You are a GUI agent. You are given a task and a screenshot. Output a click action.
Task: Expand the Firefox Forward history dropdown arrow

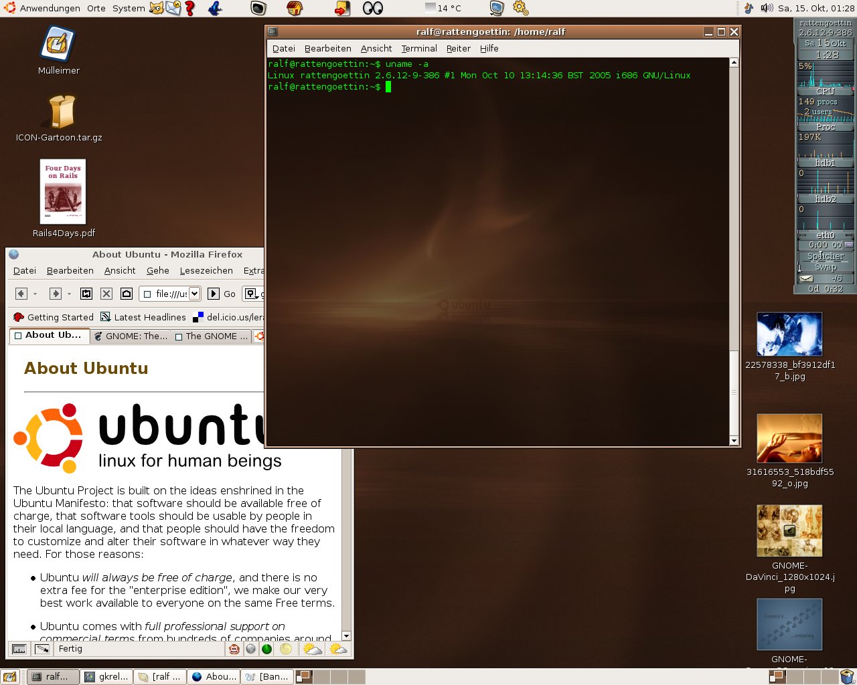[x=69, y=294]
